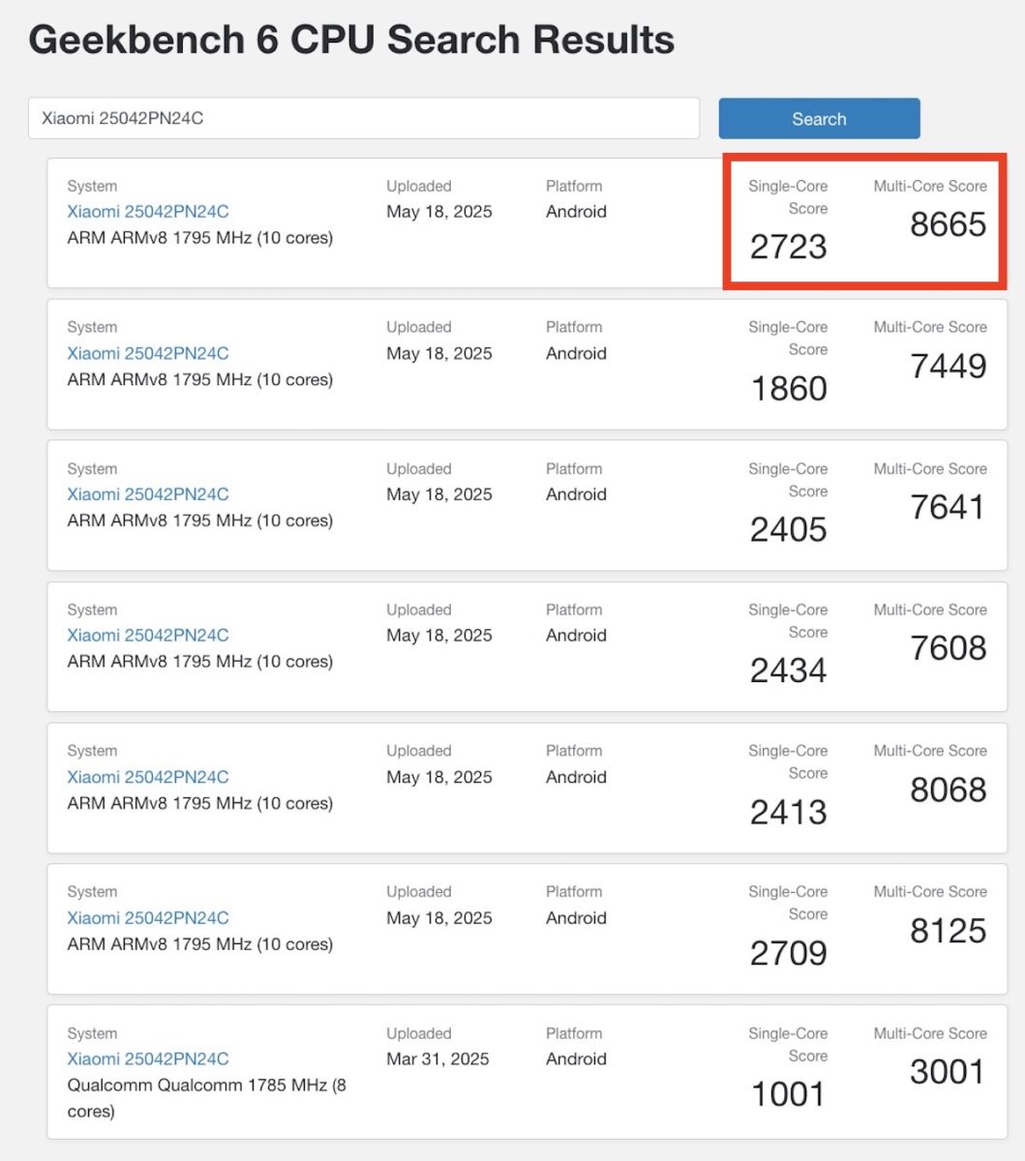Click the 1001 single-core score

(x=788, y=1094)
